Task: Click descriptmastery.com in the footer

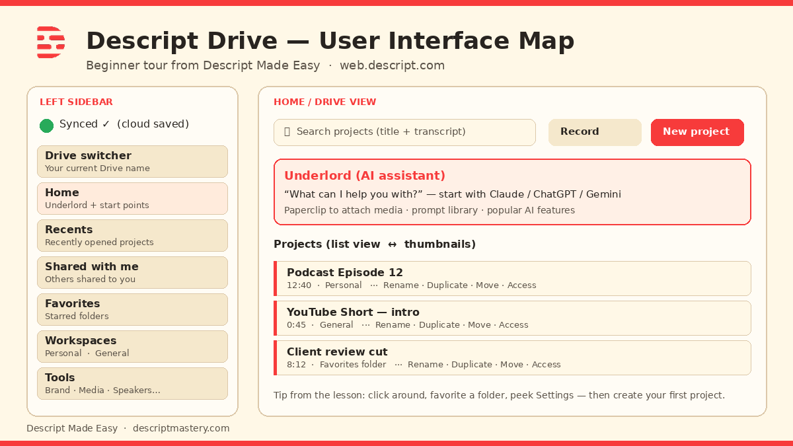Action: [x=181, y=428]
